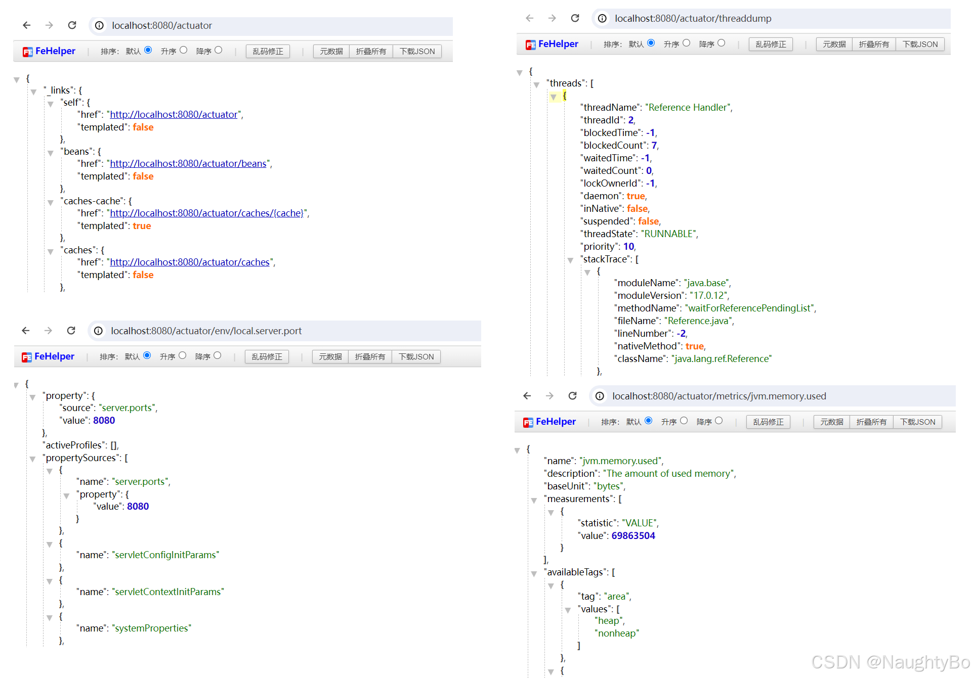Click back arrow in the env/local.server.port window

26,331
